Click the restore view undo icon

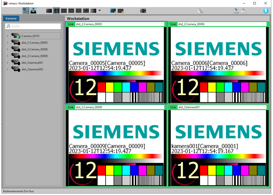[244, 11]
